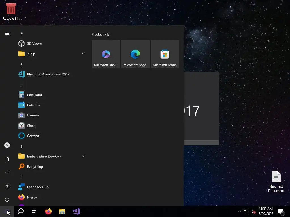Viewport: 290px width, 217px height.
Task: Expand the Embarcadero Dev-C++ folder chevron
Action: pyautogui.click(x=83, y=156)
